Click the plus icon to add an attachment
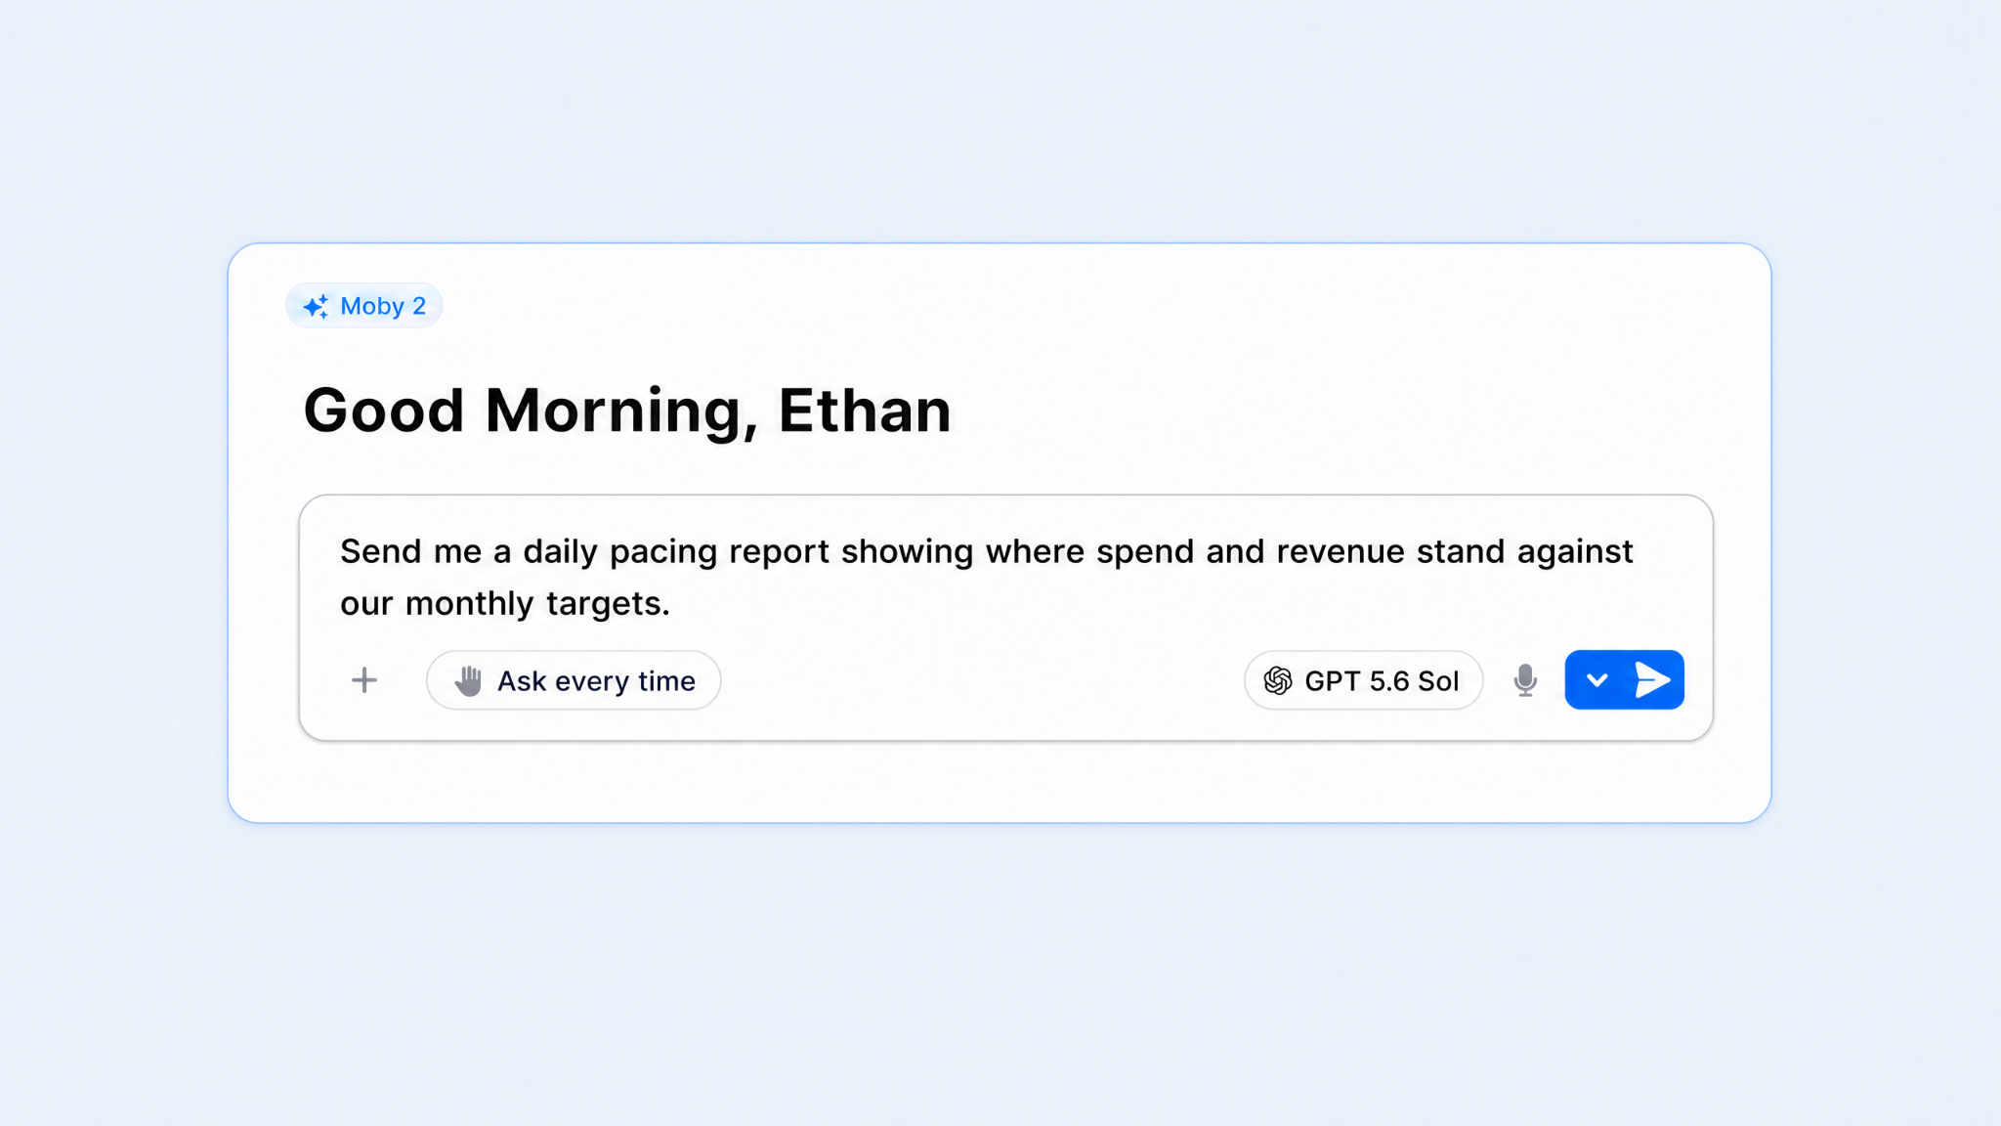This screenshot has height=1126, width=2001. [364, 680]
